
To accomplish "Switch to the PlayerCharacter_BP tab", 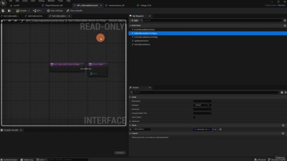I will click(x=54, y=5).
